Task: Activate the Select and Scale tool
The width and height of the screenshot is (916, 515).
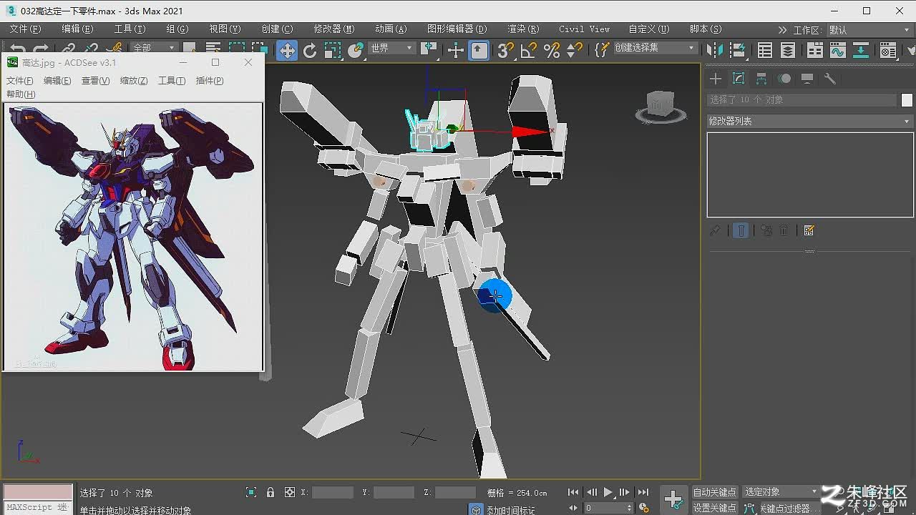Action: tap(333, 50)
